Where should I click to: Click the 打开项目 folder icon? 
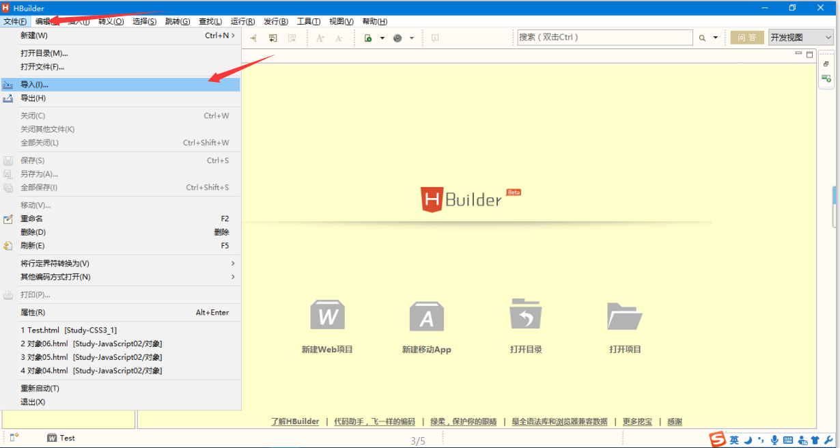(x=624, y=316)
